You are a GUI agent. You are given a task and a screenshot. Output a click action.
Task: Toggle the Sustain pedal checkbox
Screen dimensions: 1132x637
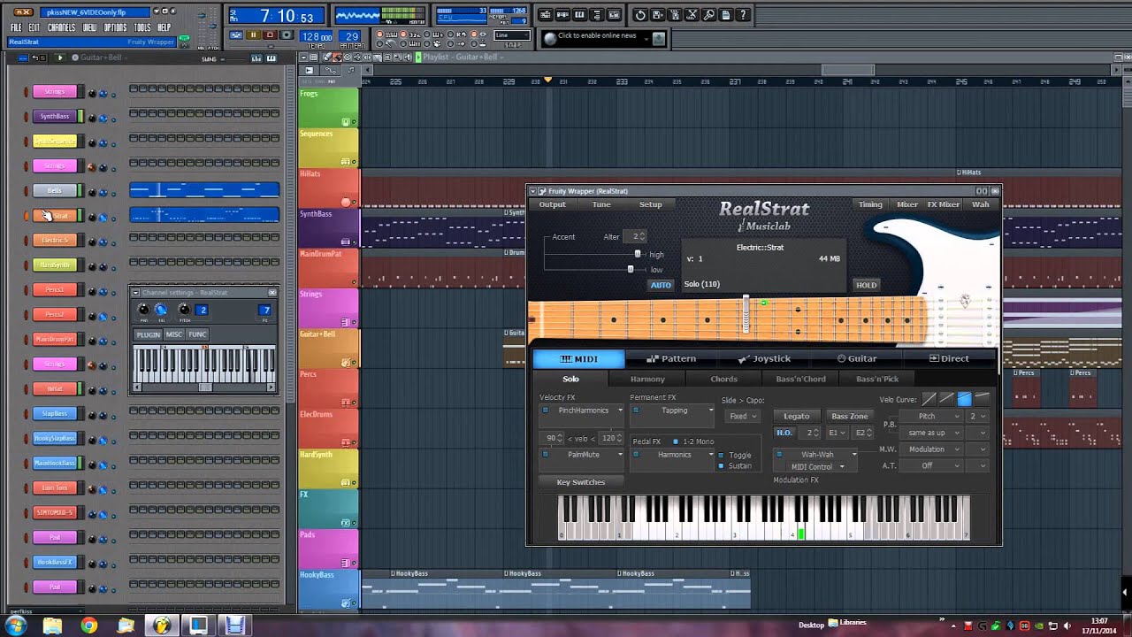coord(722,465)
